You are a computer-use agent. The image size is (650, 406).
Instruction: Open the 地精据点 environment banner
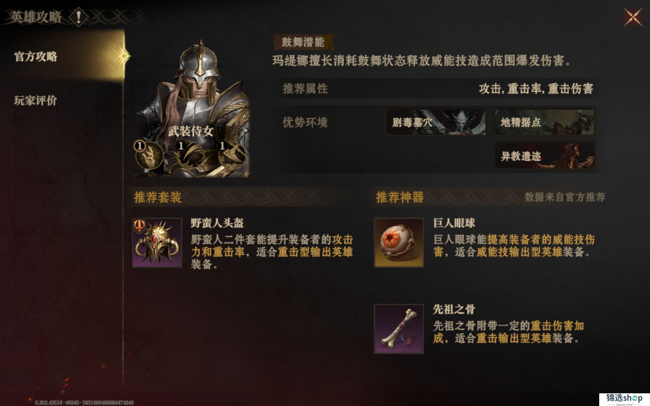(544, 122)
